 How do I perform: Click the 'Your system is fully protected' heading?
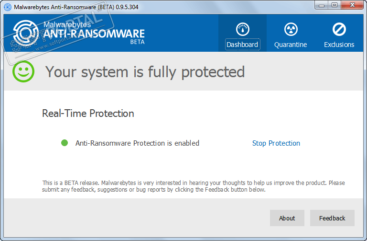point(145,72)
